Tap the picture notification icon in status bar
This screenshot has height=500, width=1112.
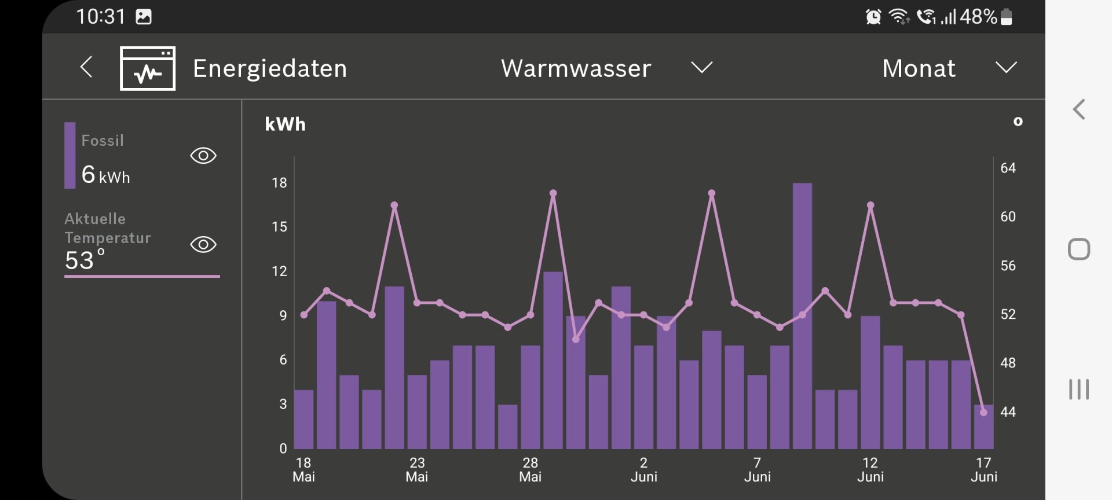click(x=144, y=17)
